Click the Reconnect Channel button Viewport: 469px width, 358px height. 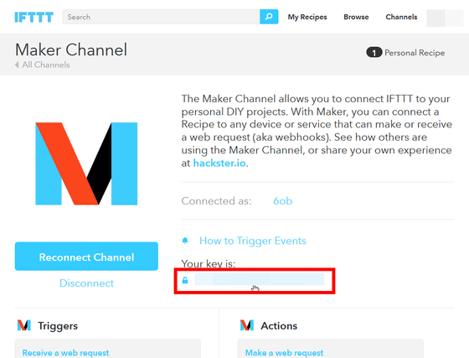[x=86, y=257]
